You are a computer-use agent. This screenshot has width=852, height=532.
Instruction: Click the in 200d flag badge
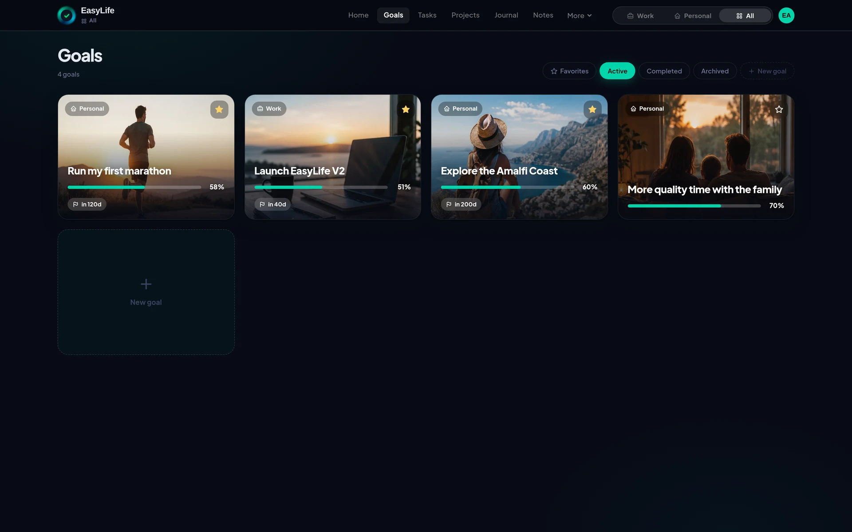click(x=461, y=204)
